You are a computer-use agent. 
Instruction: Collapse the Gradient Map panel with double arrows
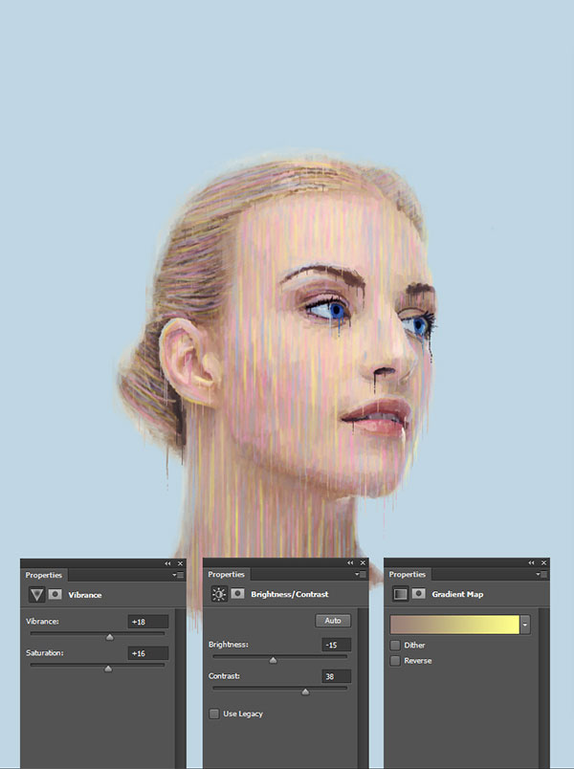(x=531, y=563)
